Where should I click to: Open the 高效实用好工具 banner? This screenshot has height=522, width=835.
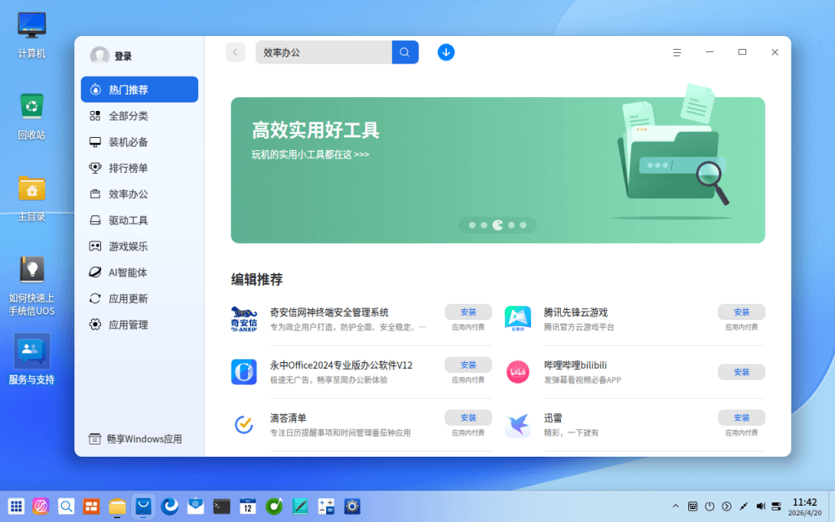(498, 170)
